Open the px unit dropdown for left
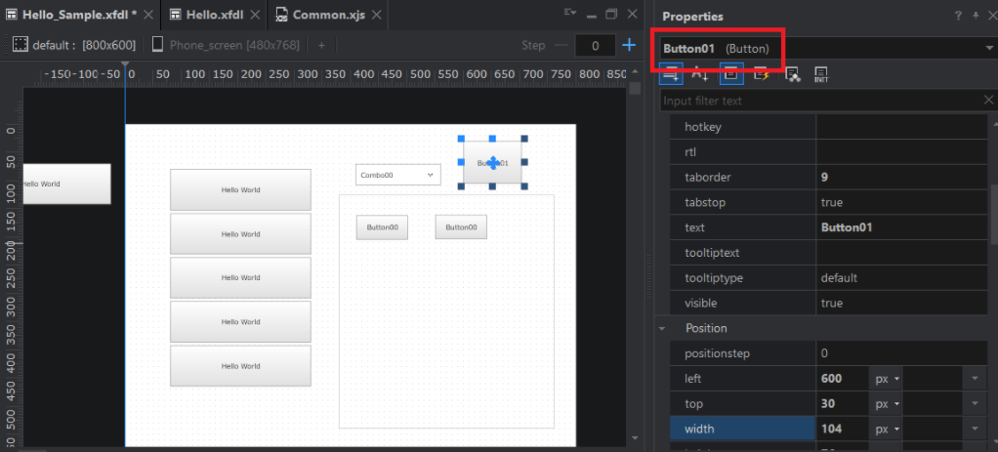 tap(887, 379)
